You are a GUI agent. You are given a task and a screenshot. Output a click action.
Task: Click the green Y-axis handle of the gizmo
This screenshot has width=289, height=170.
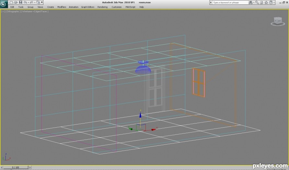coord(131,129)
